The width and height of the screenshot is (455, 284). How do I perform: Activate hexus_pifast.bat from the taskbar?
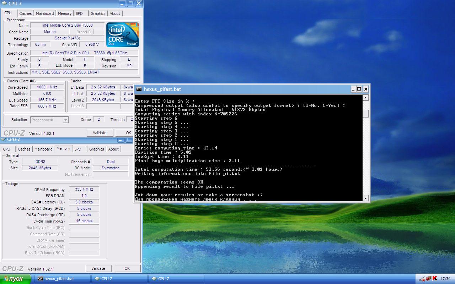point(62,279)
